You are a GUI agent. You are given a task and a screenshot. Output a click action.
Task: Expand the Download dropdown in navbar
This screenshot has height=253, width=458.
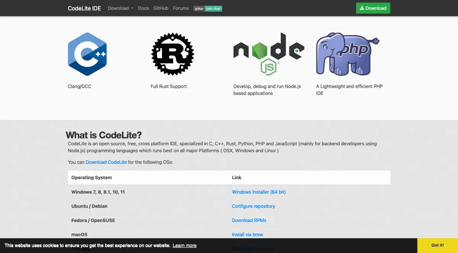click(121, 8)
